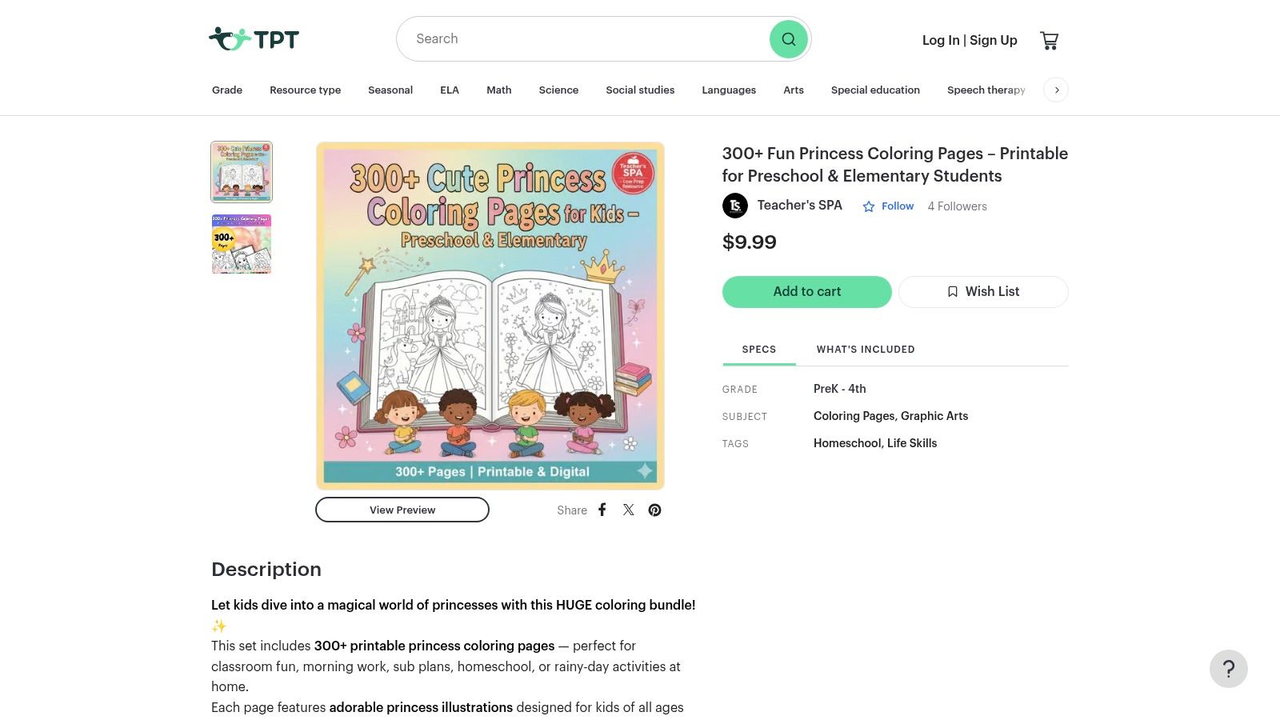Open the help question mark widget
This screenshot has height=720, width=1280.
(x=1229, y=669)
